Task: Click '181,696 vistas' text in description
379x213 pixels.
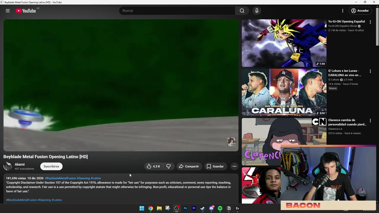Action: coord(16,178)
